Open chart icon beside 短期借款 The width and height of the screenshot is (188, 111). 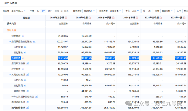pos(23,36)
